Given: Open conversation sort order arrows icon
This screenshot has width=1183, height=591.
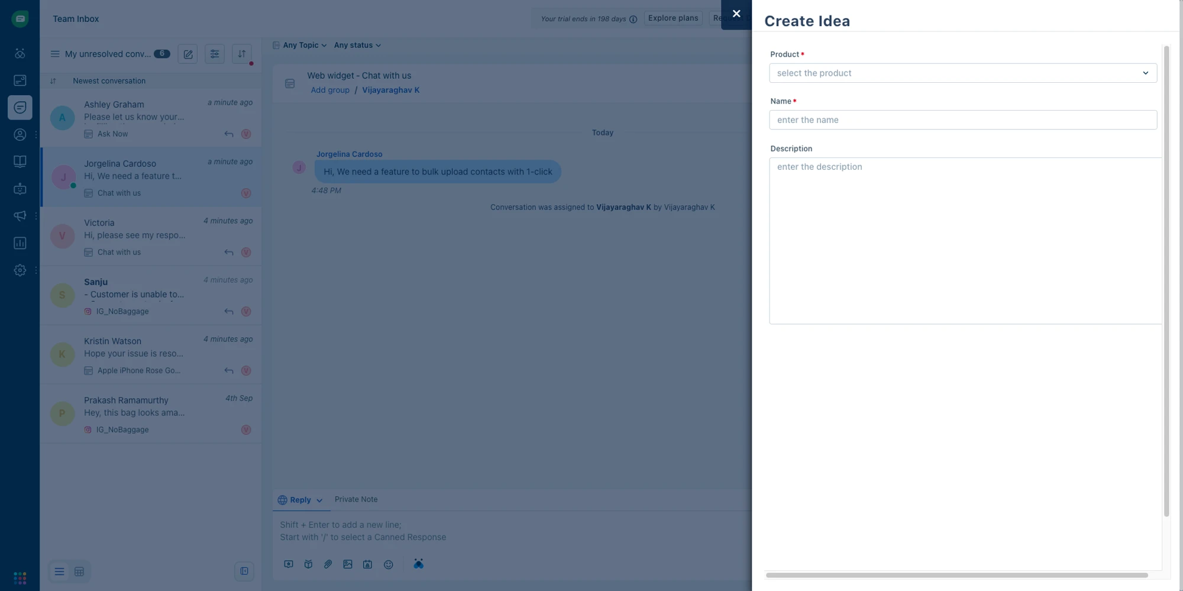Looking at the screenshot, I should [241, 54].
